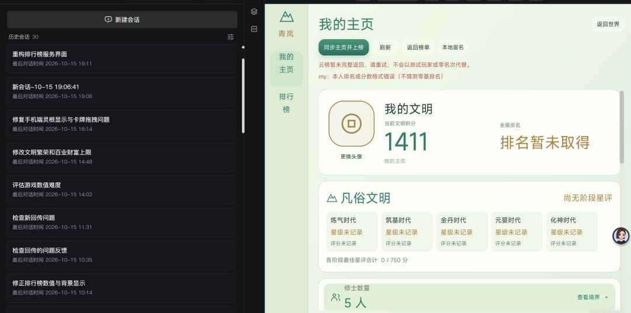
Task: Click the 筑基时代 stage card
Action: point(407,232)
